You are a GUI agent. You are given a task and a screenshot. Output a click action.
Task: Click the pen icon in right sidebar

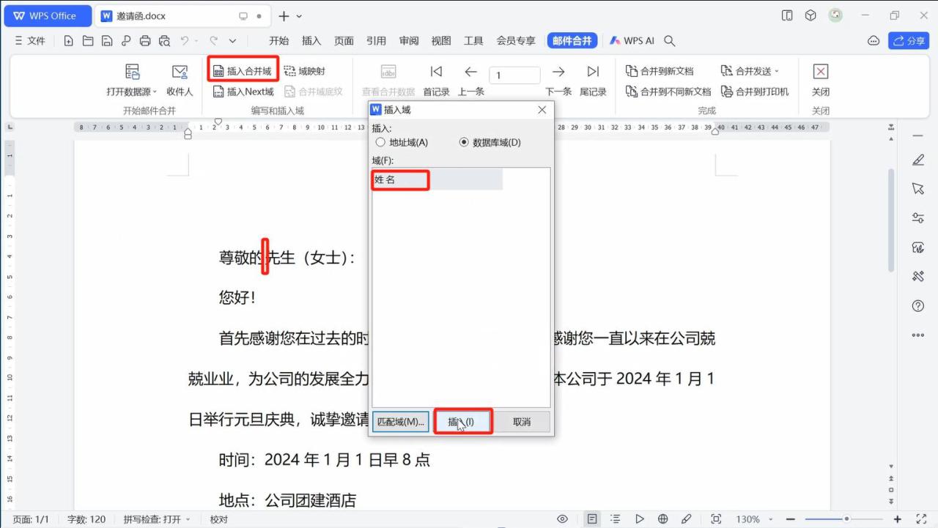click(x=918, y=160)
